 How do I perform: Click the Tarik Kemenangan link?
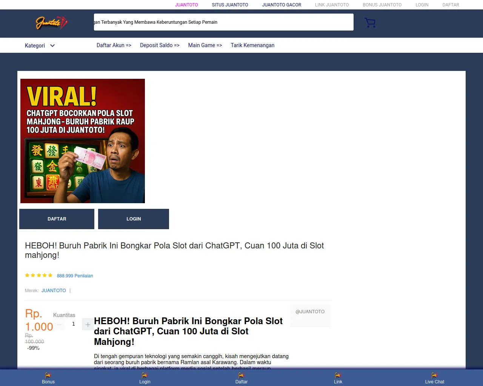(x=253, y=45)
